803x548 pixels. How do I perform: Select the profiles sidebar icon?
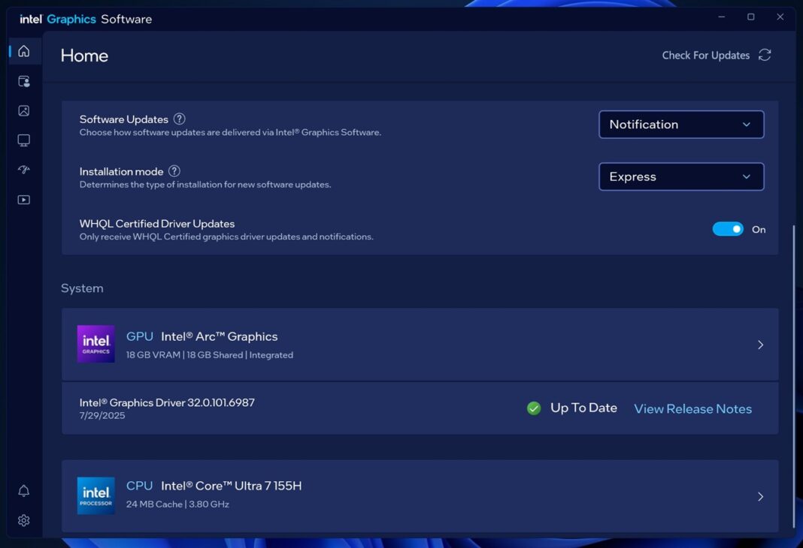coord(23,80)
